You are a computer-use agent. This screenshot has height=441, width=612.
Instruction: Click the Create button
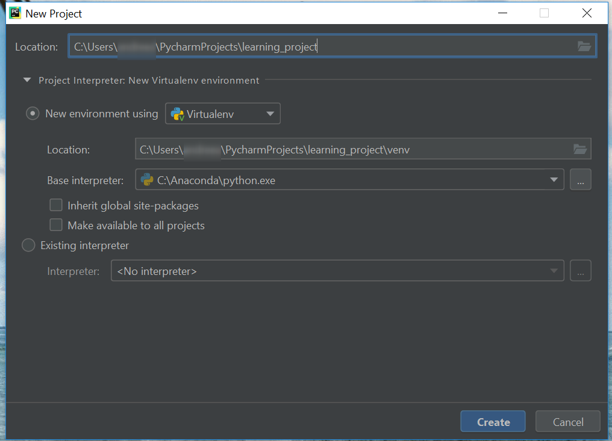coord(493,422)
